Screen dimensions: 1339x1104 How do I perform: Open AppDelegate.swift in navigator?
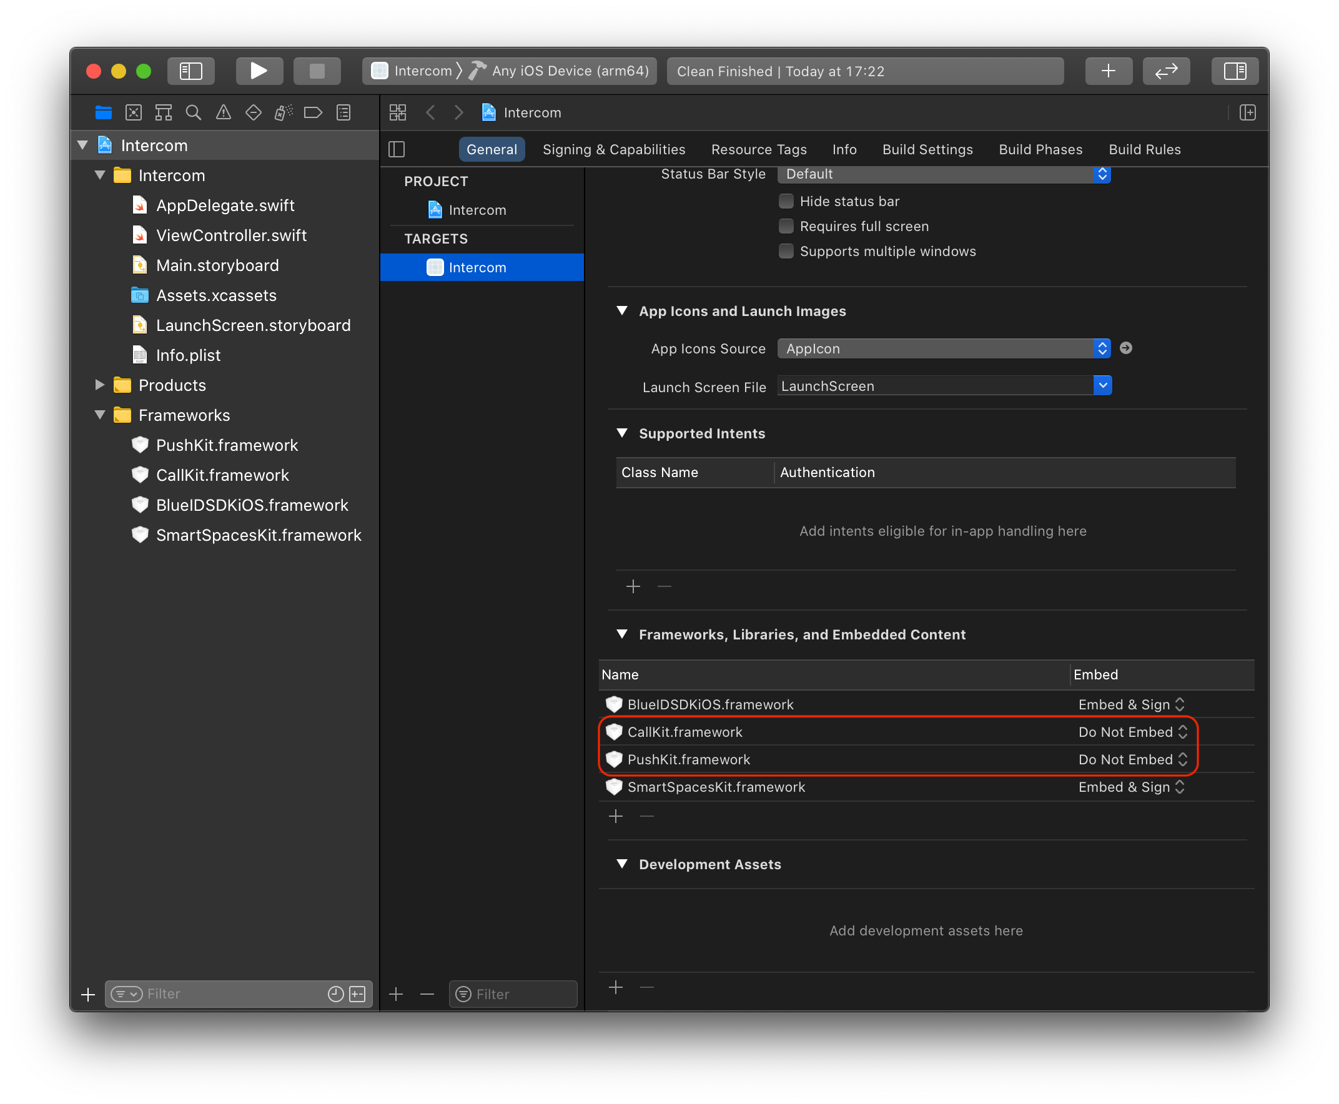(x=225, y=205)
